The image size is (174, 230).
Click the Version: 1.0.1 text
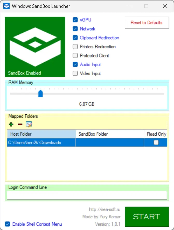pyautogui.click(x=108, y=224)
